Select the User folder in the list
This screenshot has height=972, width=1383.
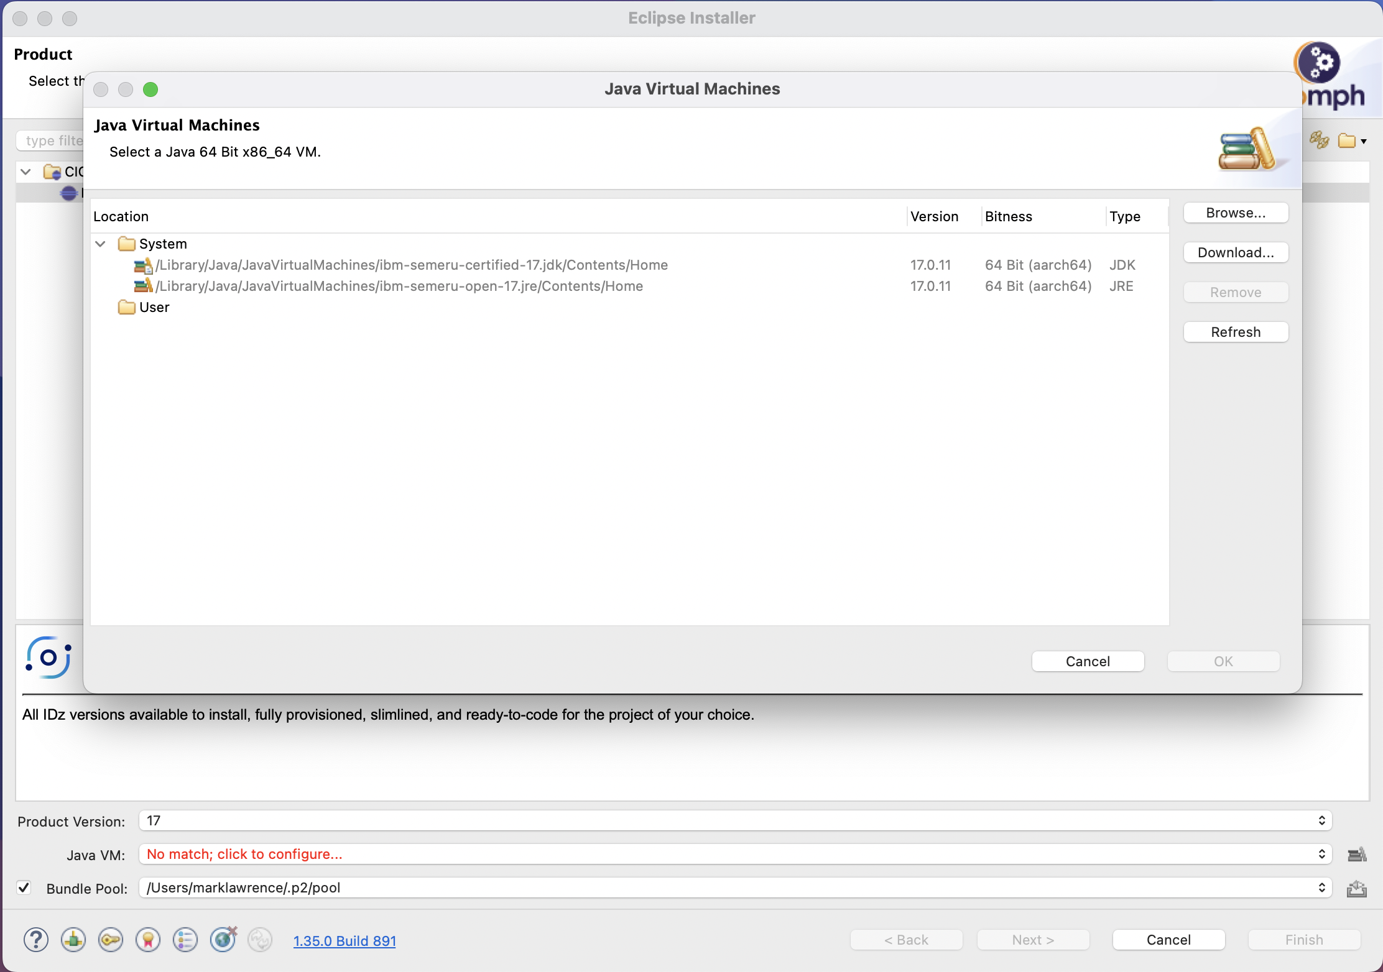154,307
